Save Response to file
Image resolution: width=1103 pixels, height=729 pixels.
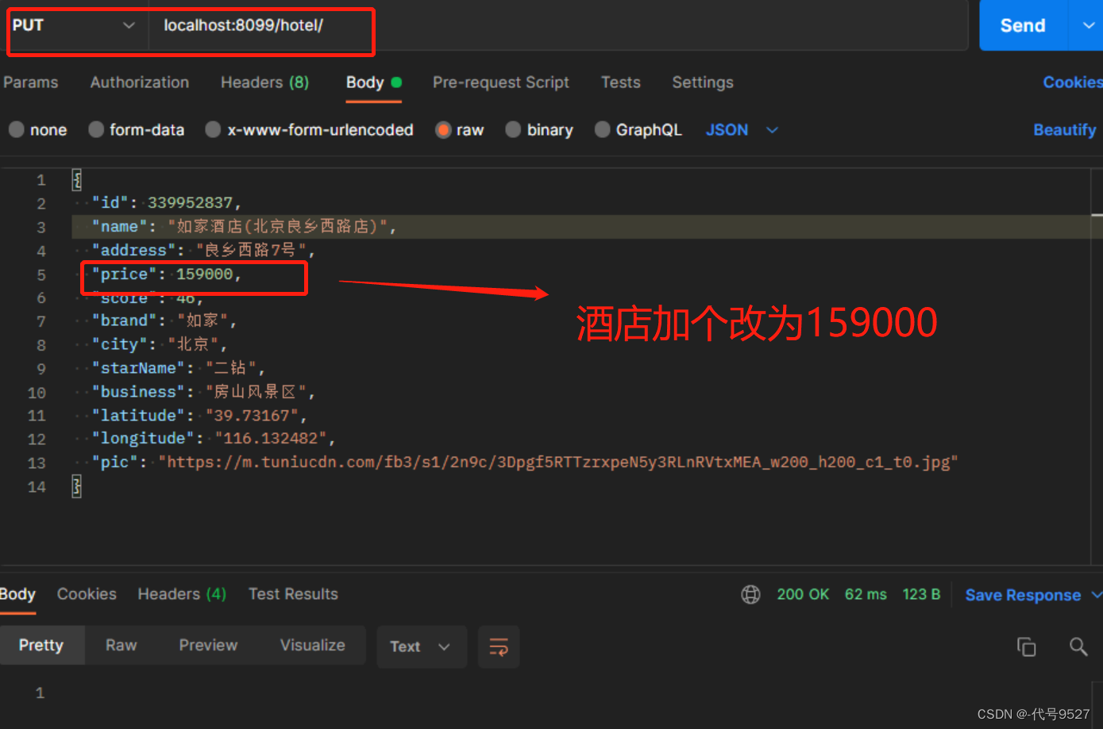point(1023,595)
